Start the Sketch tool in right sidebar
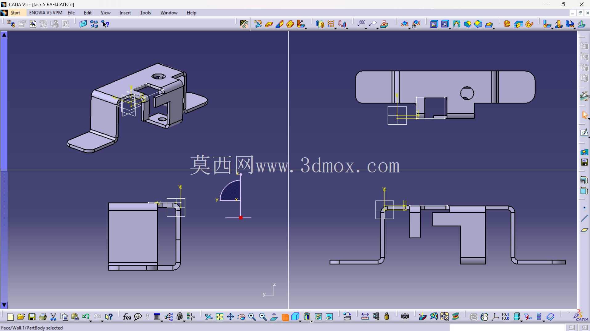 [584, 133]
